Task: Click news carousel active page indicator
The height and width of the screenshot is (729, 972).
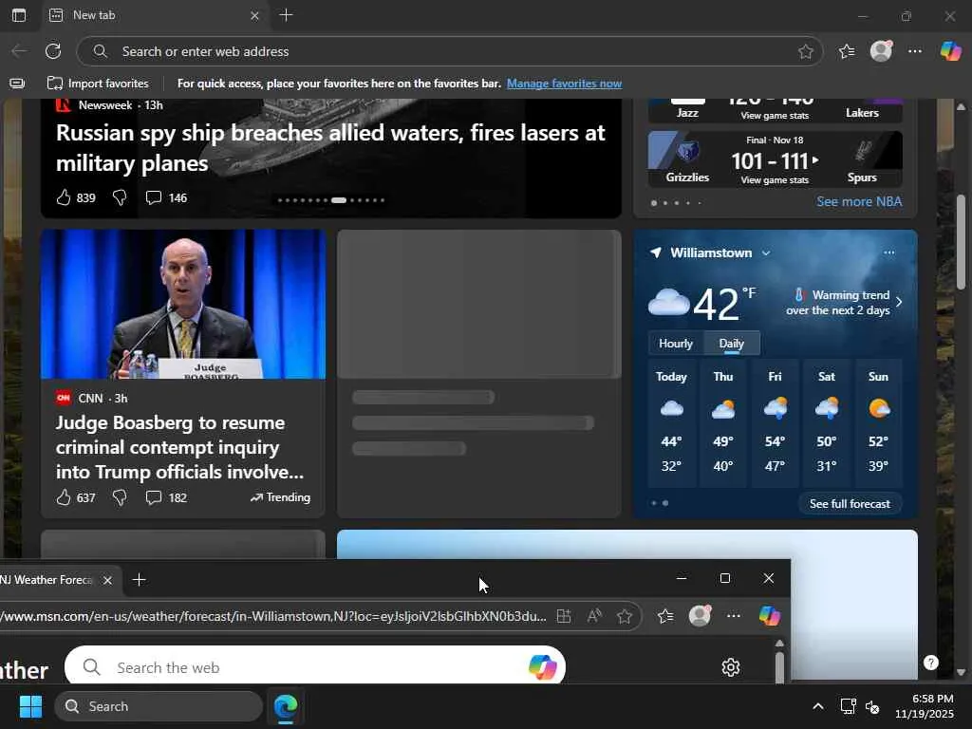Action: [339, 200]
